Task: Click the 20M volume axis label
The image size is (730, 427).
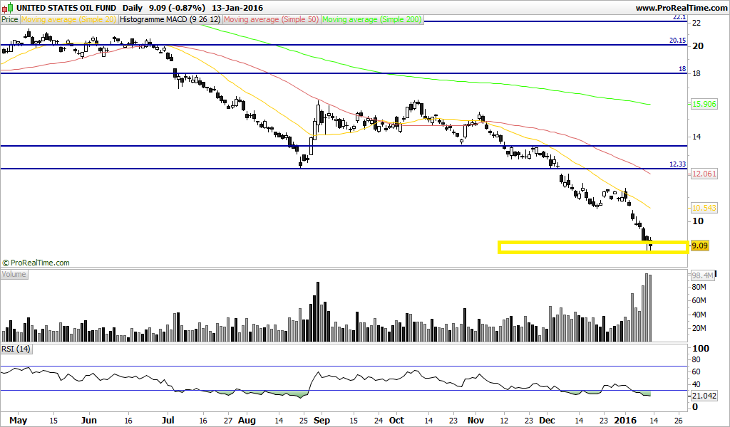Action: pos(699,329)
